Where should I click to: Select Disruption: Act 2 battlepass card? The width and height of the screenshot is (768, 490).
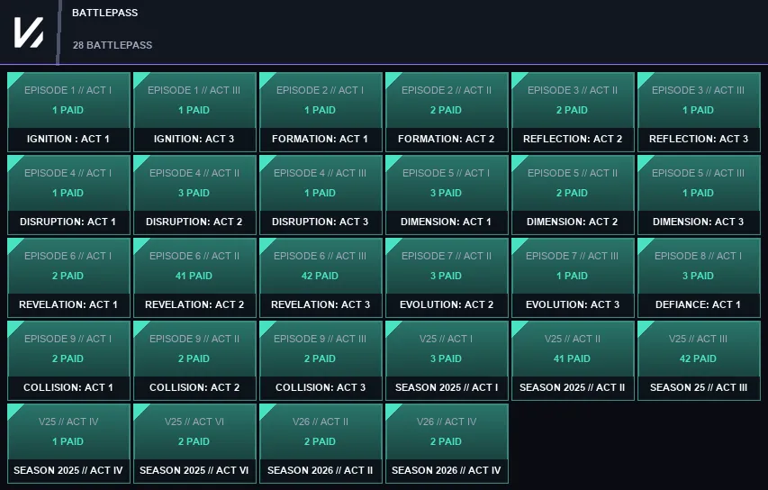[x=194, y=195]
